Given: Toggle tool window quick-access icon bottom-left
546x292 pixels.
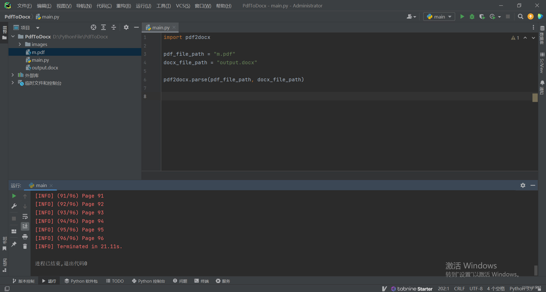Looking at the screenshot, I should click(x=7, y=289).
